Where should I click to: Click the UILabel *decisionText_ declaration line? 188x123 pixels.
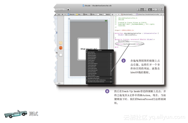(127, 35)
